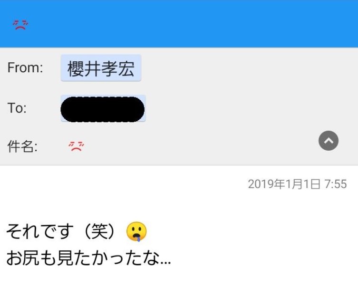This screenshot has height=288, width=358.
Task: Select the date 2019年1月1日
Action: 284,184
